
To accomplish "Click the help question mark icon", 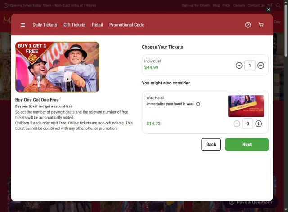I will [248, 25].
